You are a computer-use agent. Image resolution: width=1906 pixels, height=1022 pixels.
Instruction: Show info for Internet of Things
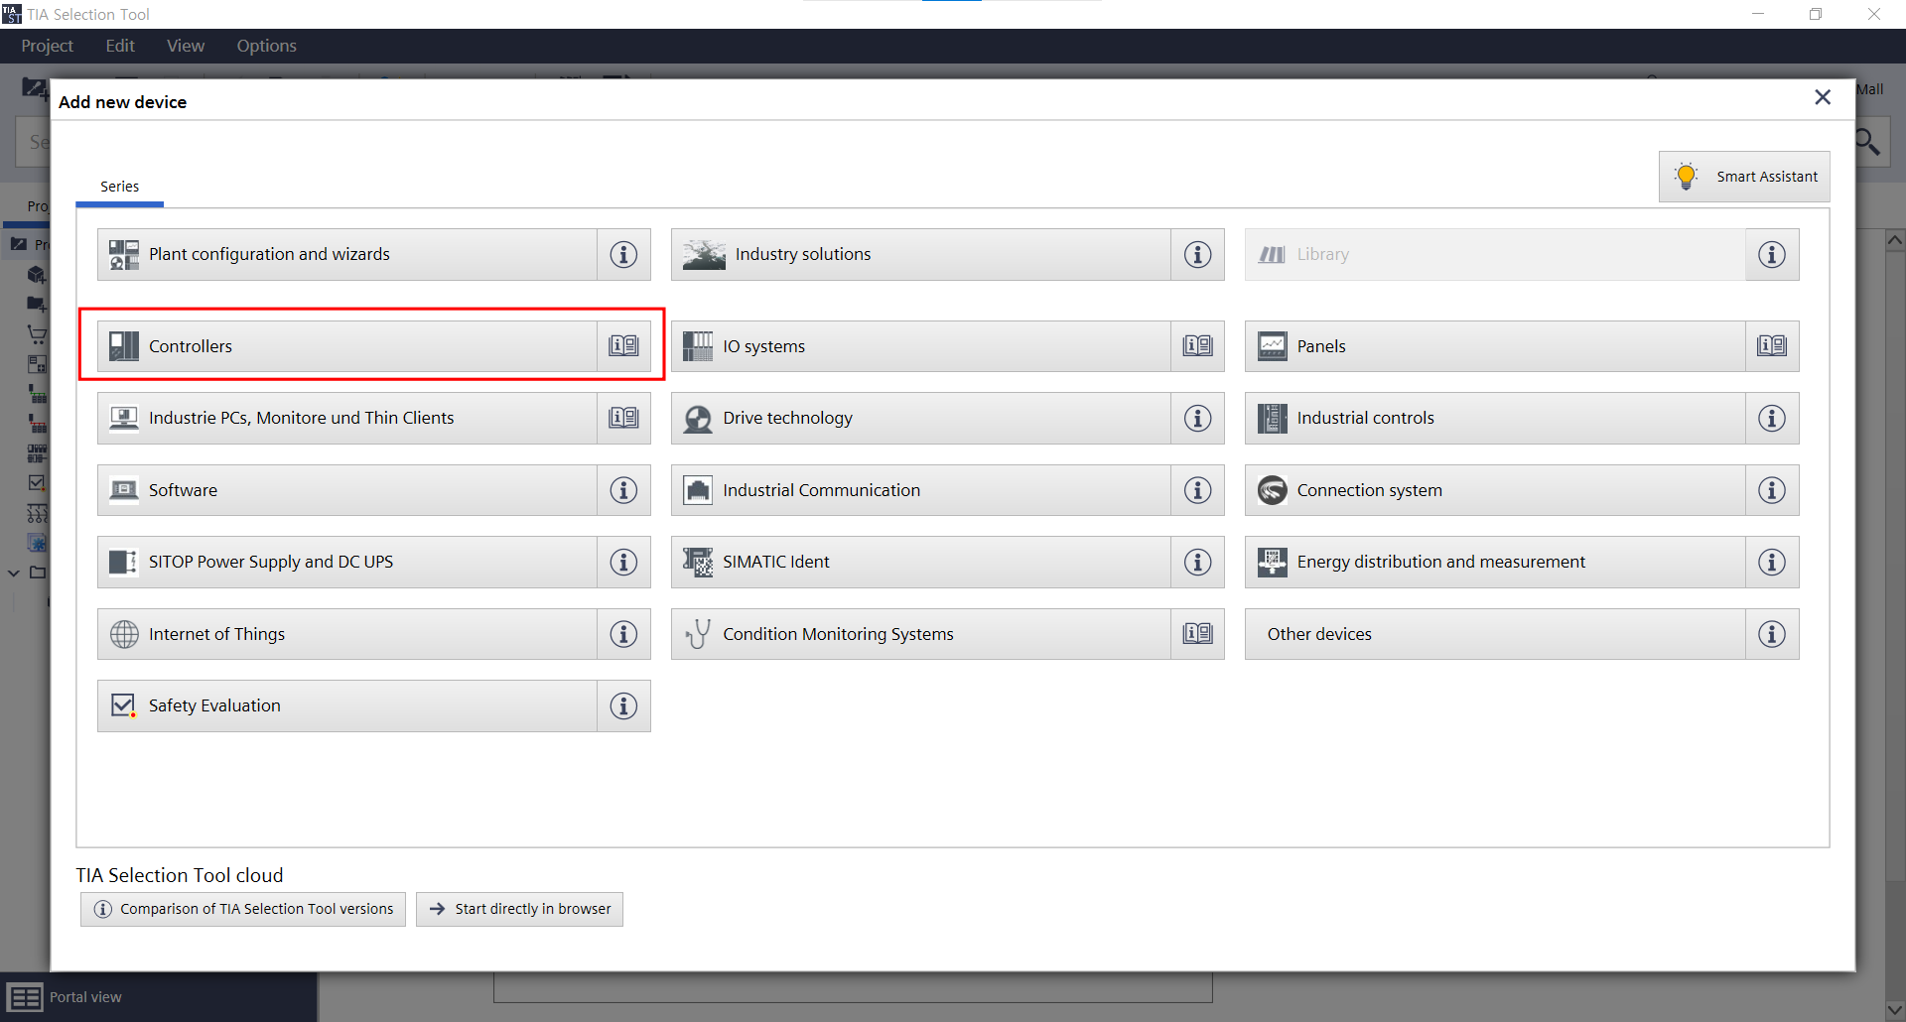(x=623, y=634)
